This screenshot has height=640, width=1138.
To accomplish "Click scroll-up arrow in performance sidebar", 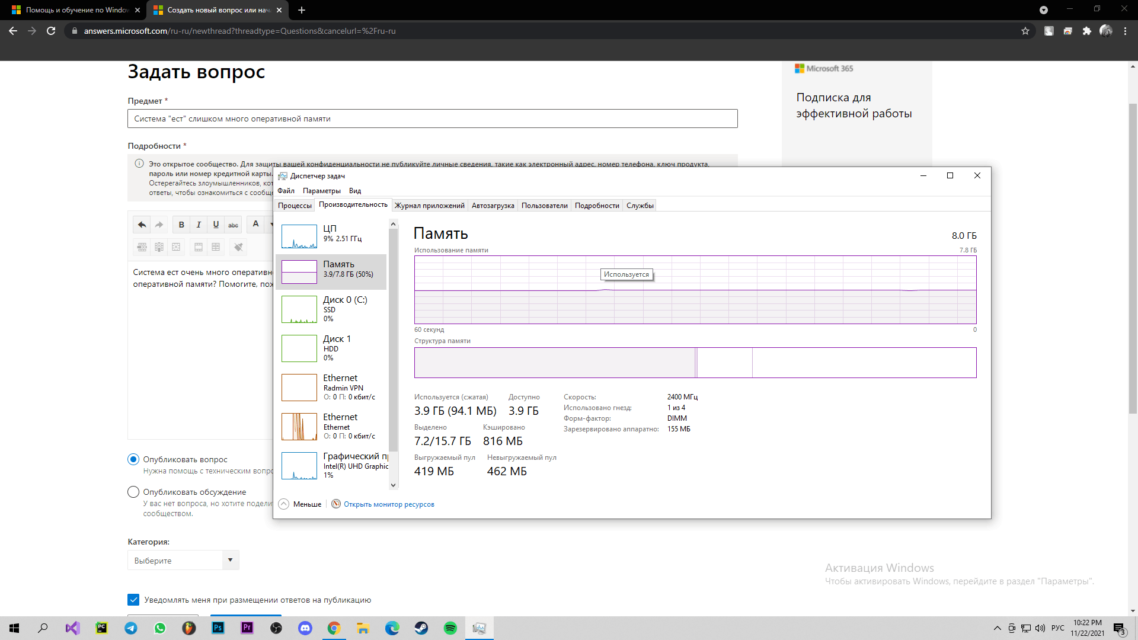I will (x=393, y=224).
